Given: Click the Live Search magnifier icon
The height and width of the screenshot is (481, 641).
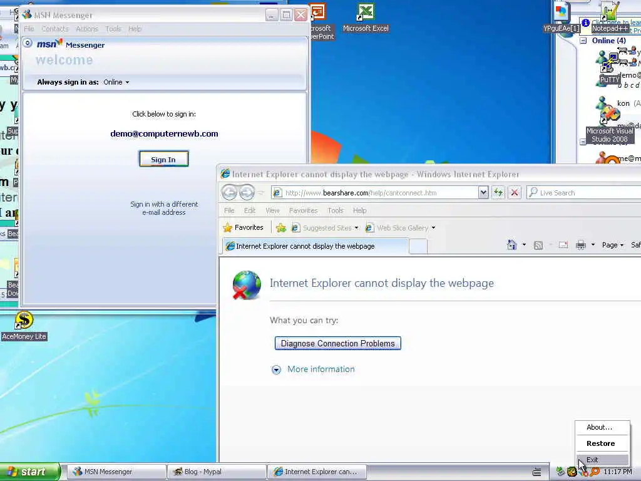Looking at the screenshot, I should [x=533, y=192].
